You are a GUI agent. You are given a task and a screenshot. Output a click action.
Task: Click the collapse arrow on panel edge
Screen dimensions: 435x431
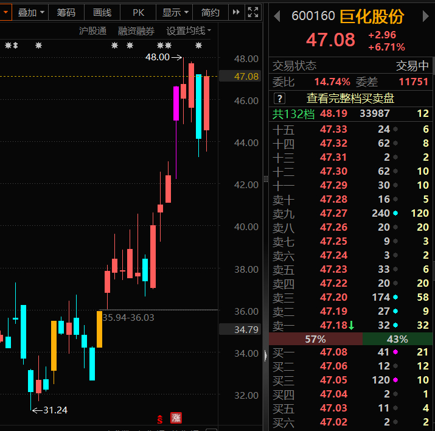point(266,356)
